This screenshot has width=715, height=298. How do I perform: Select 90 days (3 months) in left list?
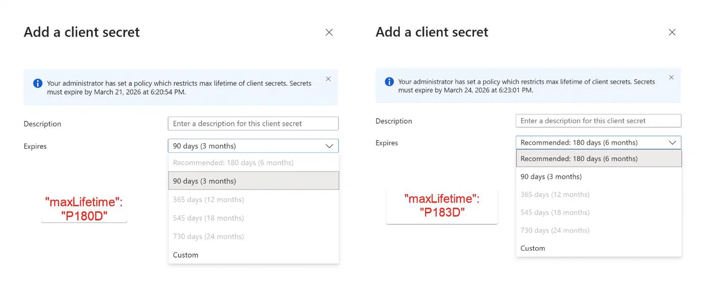253,181
